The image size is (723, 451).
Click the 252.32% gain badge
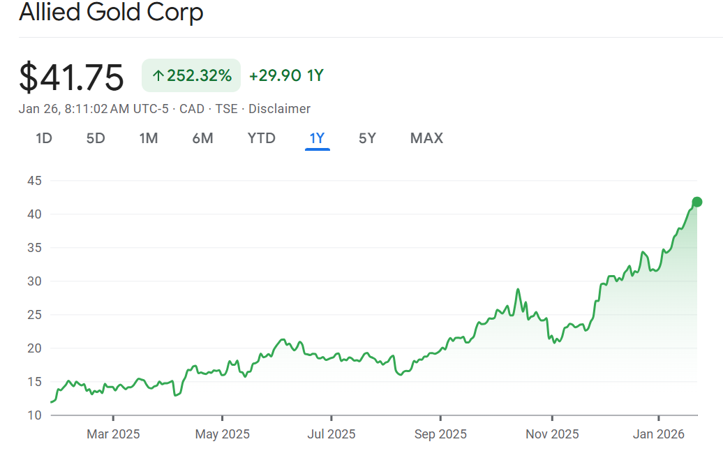pyautogui.click(x=191, y=75)
